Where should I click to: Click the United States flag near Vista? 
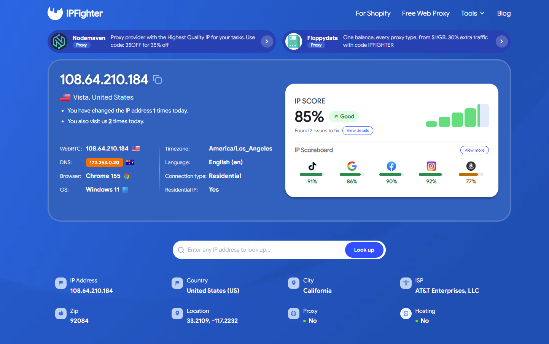pyautogui.click(x=65, y=97)
